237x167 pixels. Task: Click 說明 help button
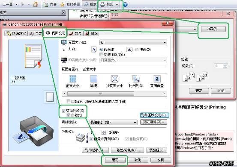(161, 160)
